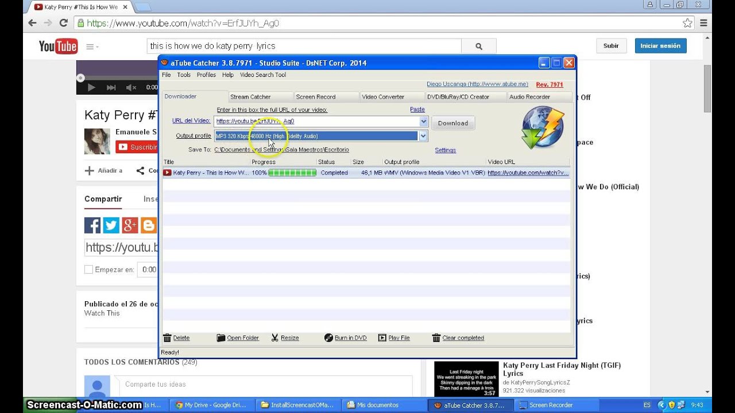Open the Compartir tab on YouTube
Viewport: 735px width, 413px height.
tap(103, 199)
